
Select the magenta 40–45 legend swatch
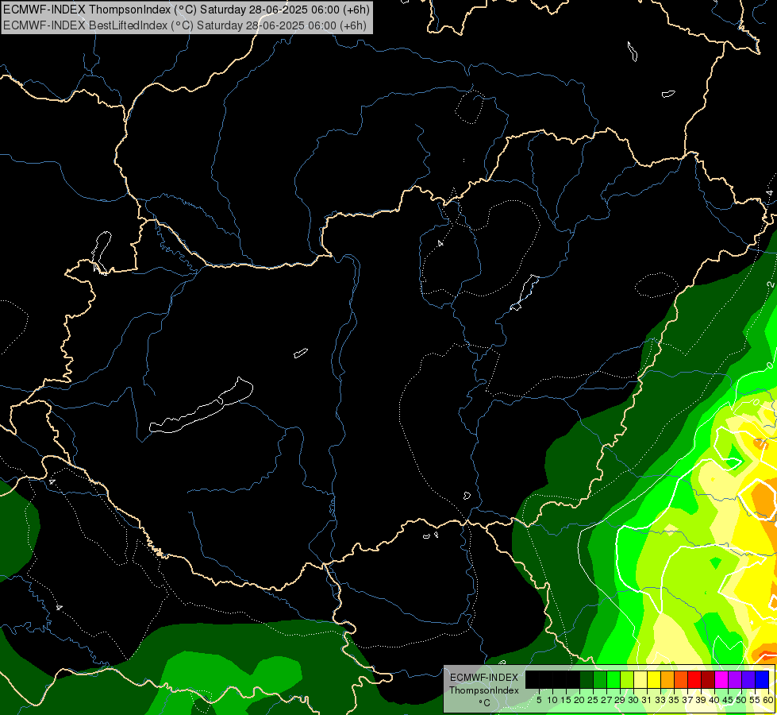pos(721,679)
